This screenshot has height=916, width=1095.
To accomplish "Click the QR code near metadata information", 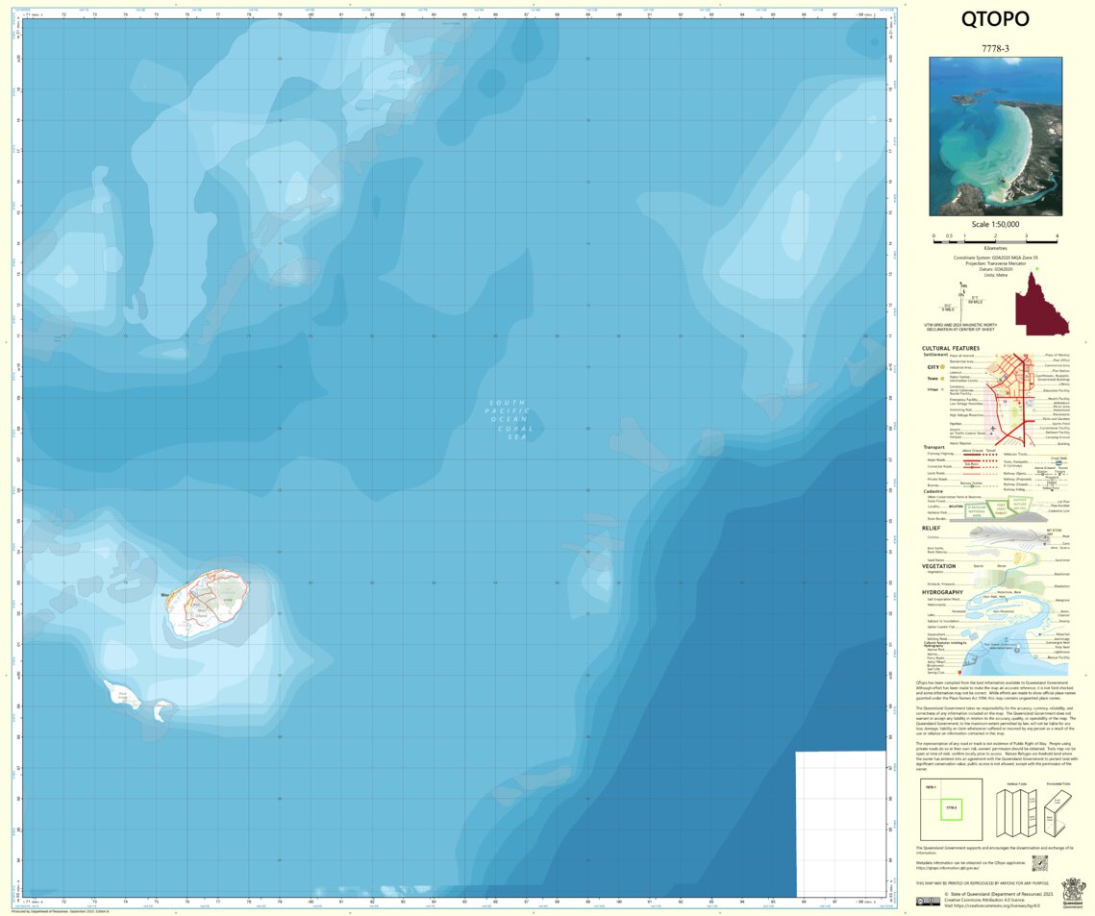I will pos(1040,863).
